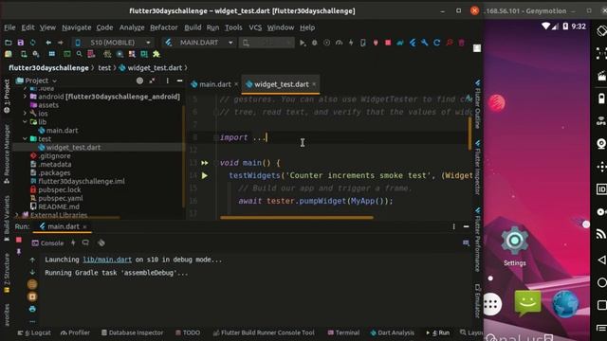Close the widget_test.dart editor tab
This screenshot has width=607, height=341.
tap(314, 84)
